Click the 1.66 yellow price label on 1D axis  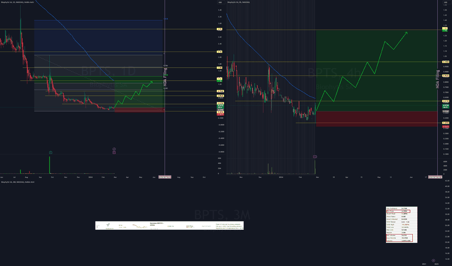click(x=219, y=68)
